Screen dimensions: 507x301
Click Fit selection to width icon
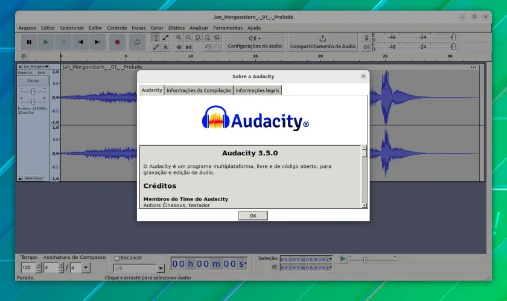coord(198,38)
